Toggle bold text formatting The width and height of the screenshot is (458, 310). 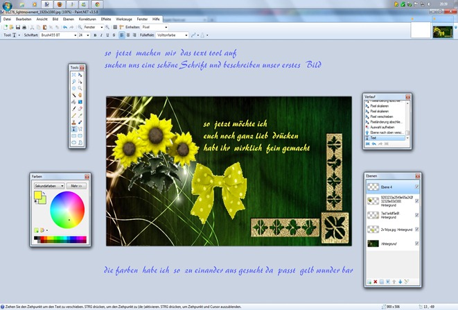95,35
